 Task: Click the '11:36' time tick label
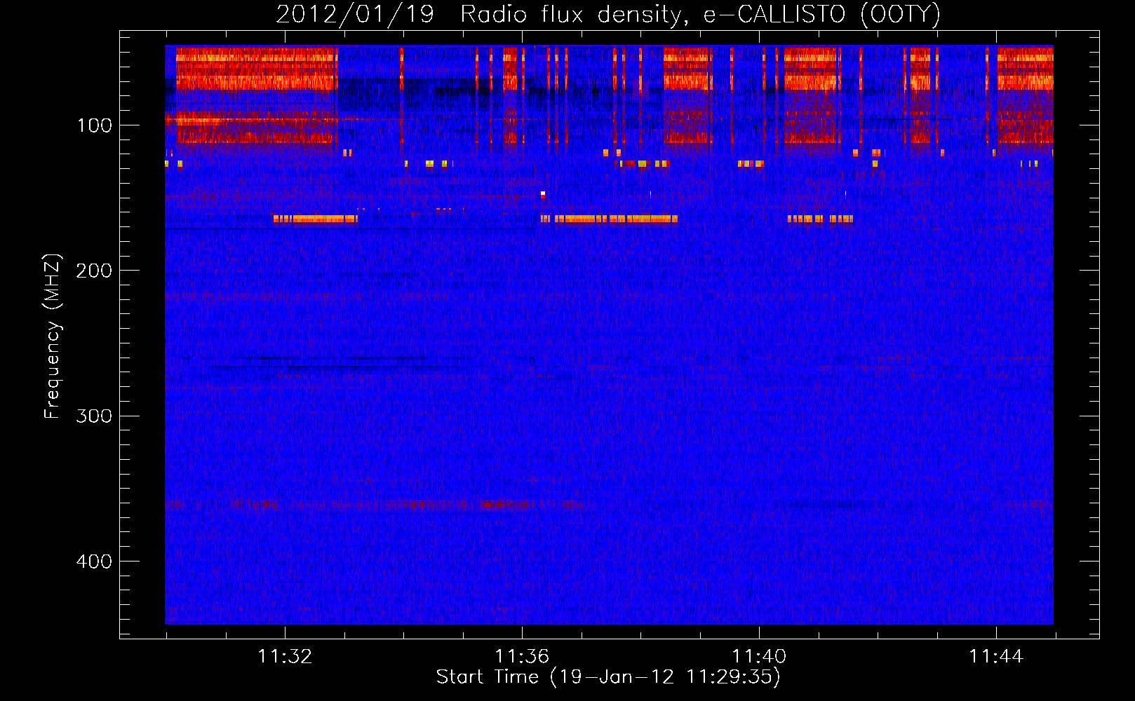pos(522,657)
